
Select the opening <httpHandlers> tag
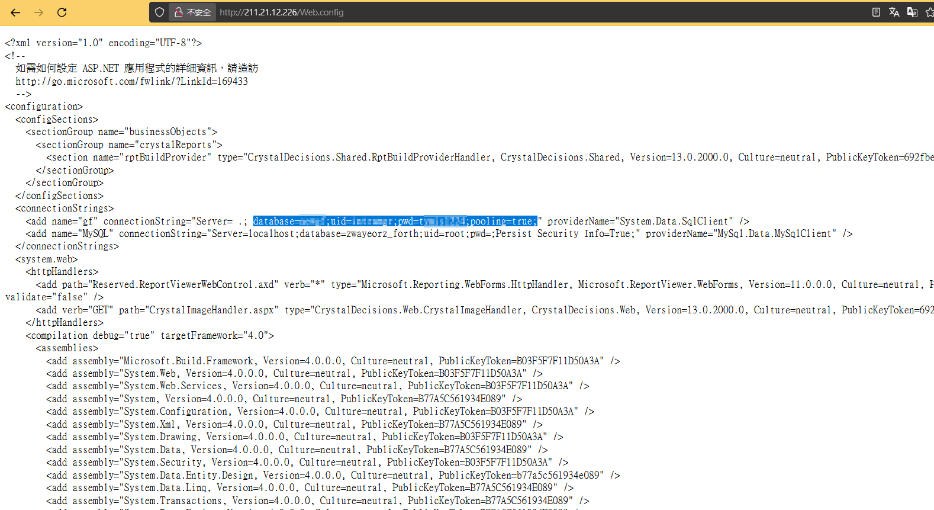coord(62,272)
